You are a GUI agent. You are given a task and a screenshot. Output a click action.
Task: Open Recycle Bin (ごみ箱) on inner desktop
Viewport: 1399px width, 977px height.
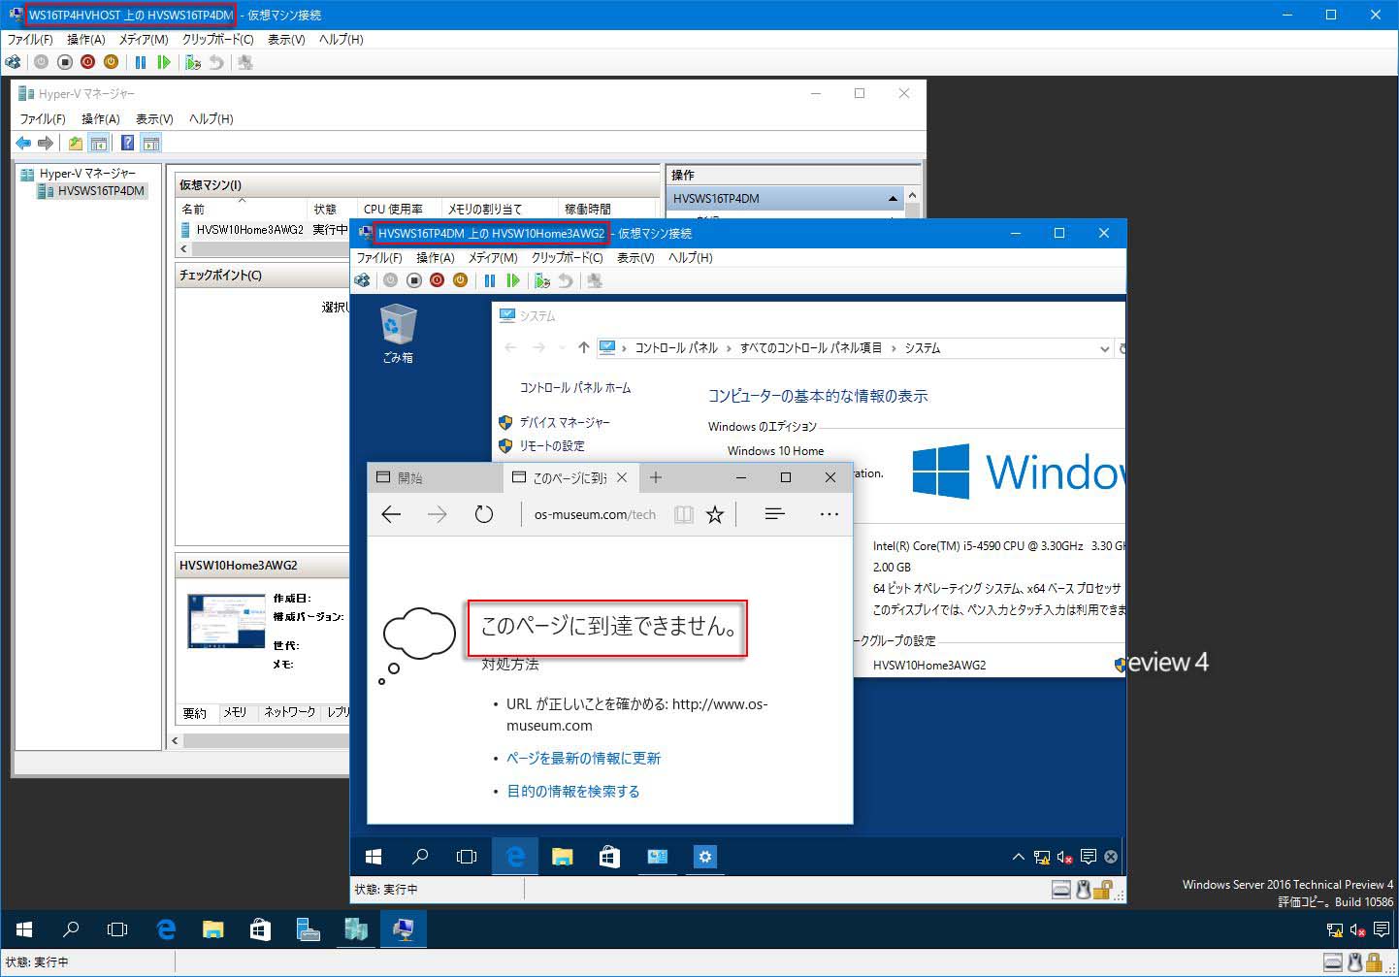point(398,334)
